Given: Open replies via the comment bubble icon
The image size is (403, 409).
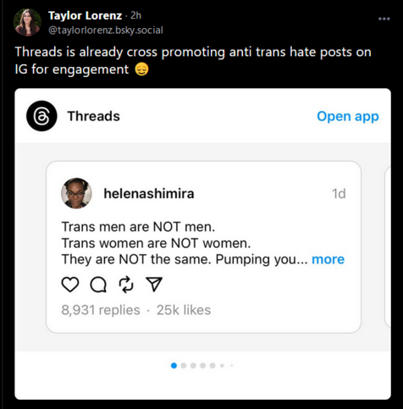Looking at the screenshot, I should point(98,285).
